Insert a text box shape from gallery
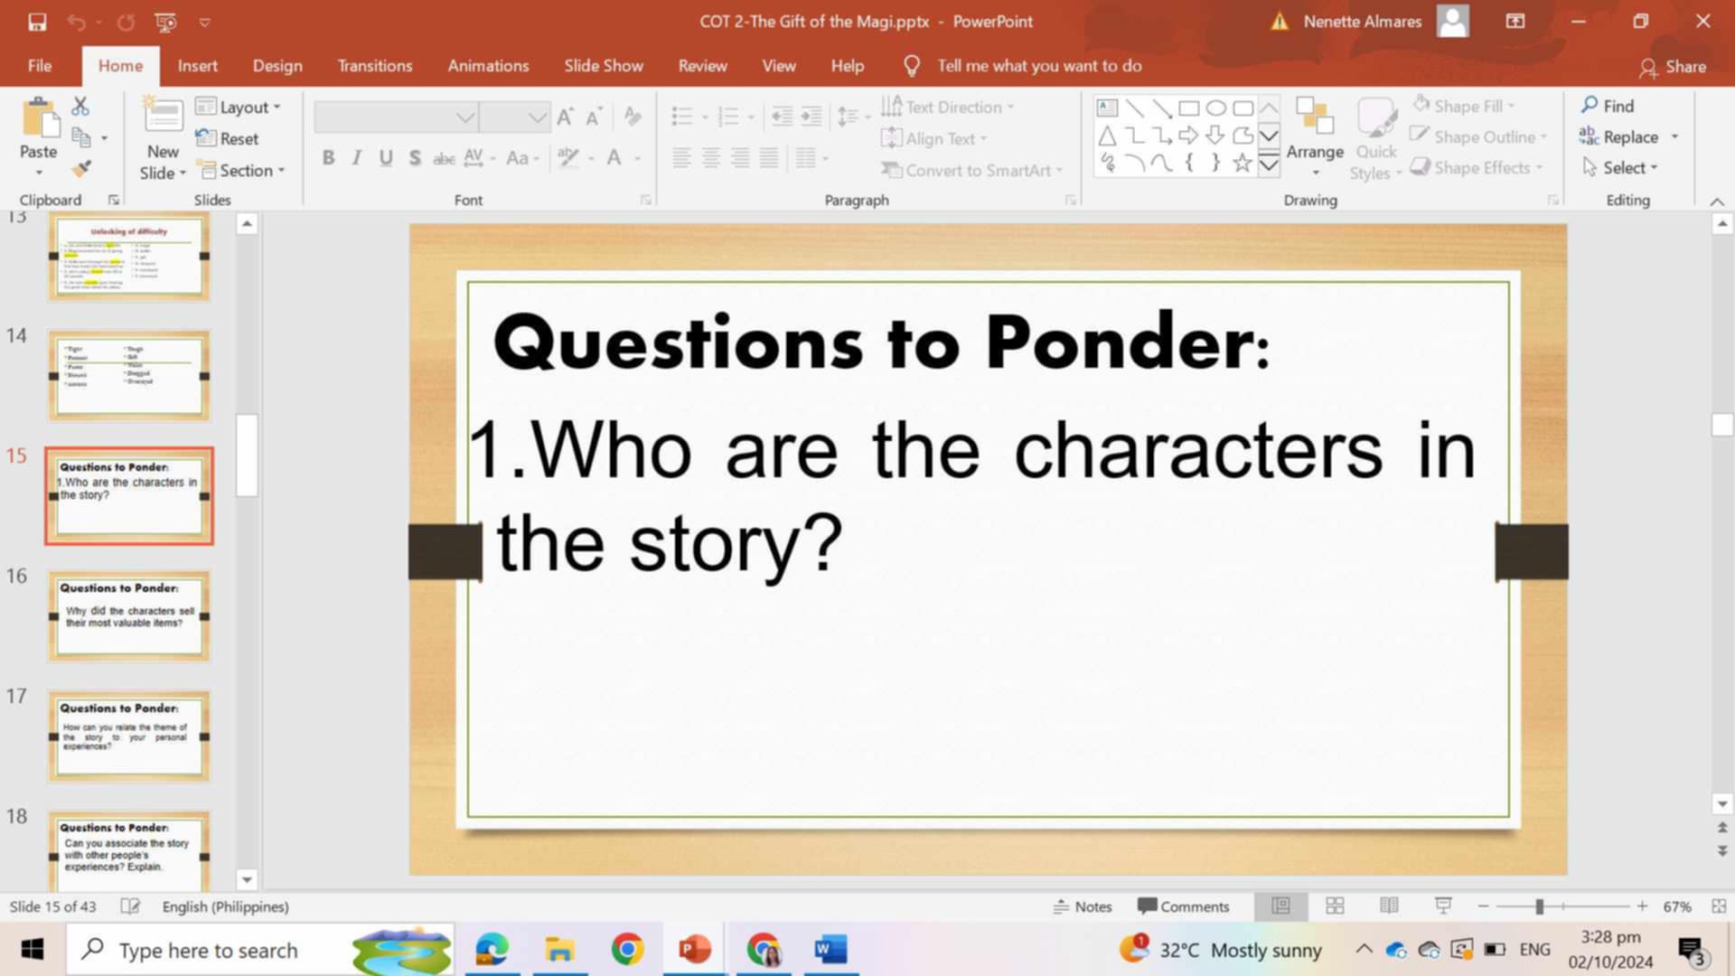The height and width of the screenshot is (976, 1735). [1107, 108]
